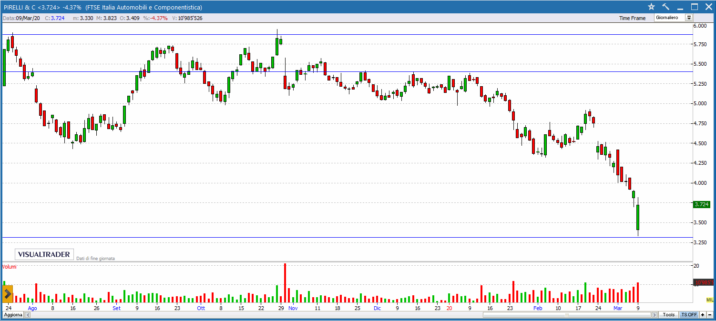
Task: Open the Tools button at bottom
Action: tap(669, 315)
